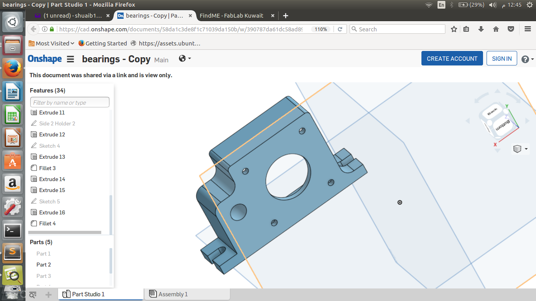Click the parts list scrollbar
The image size is (536, 301).
click(x=111, y=261)
